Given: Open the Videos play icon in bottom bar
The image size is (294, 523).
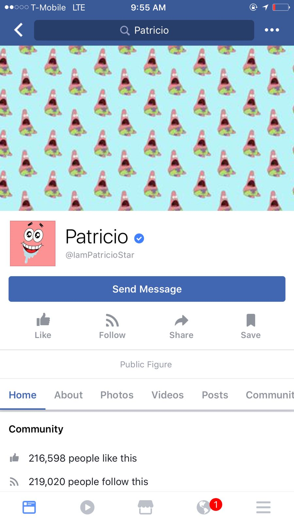Looking at the screenshot, I should pos(87,507).
